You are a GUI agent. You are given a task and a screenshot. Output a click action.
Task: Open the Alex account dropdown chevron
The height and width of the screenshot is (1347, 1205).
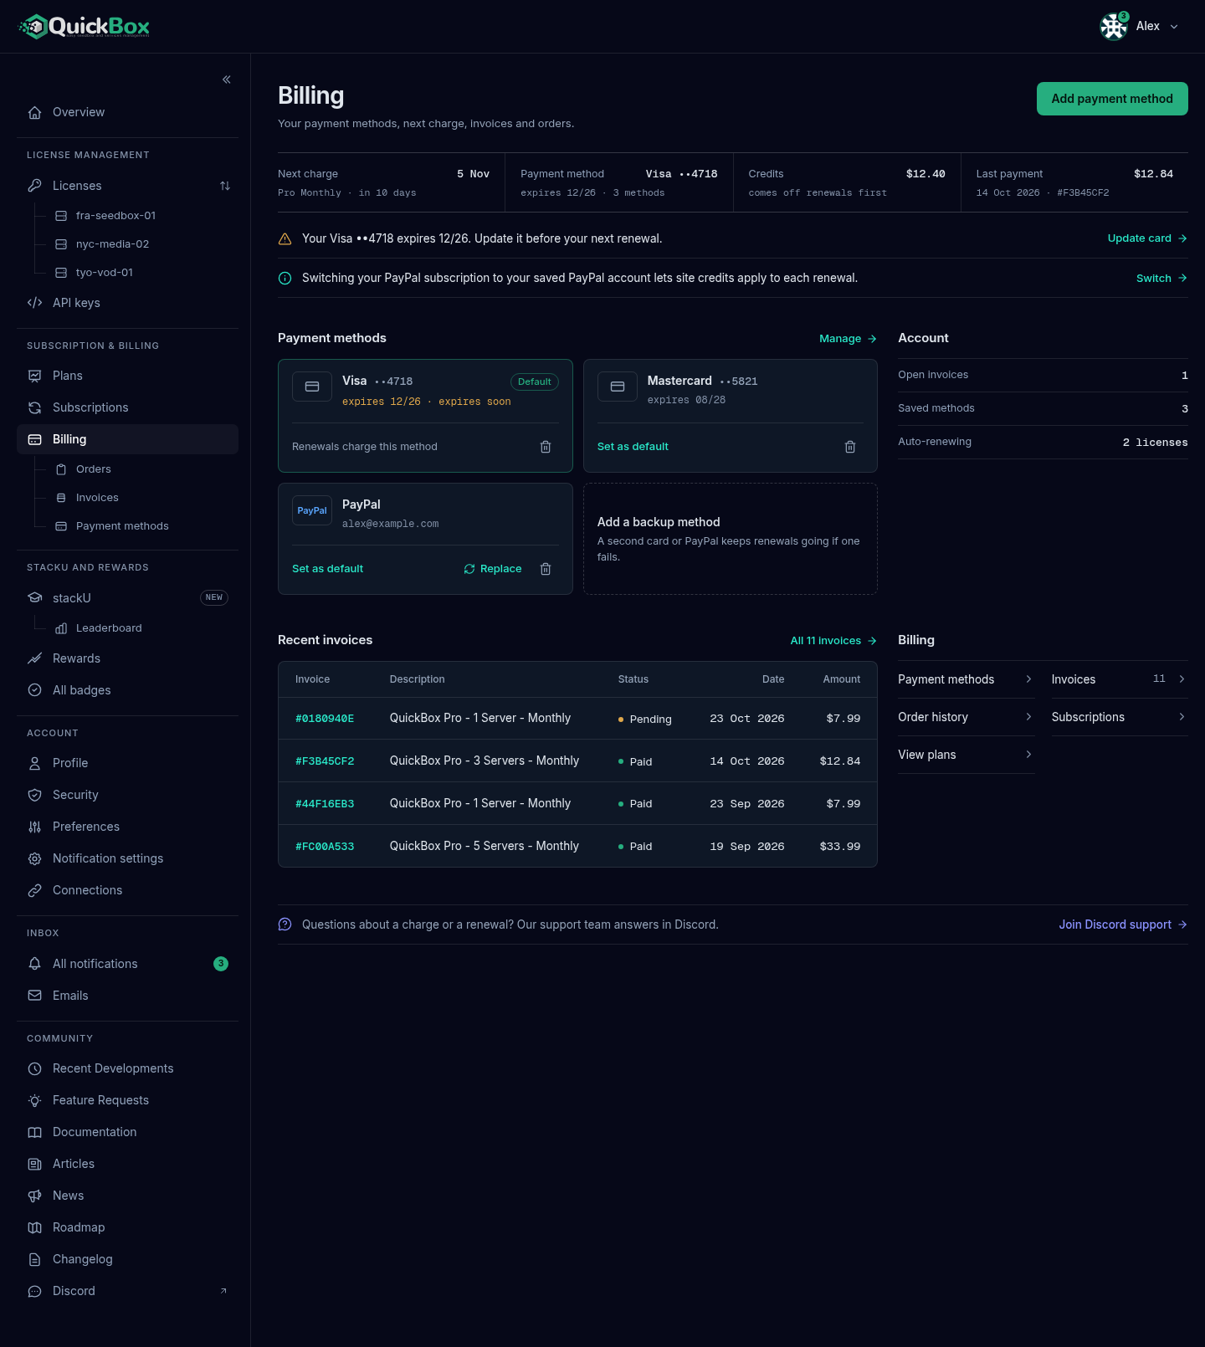click(1174, 27)
